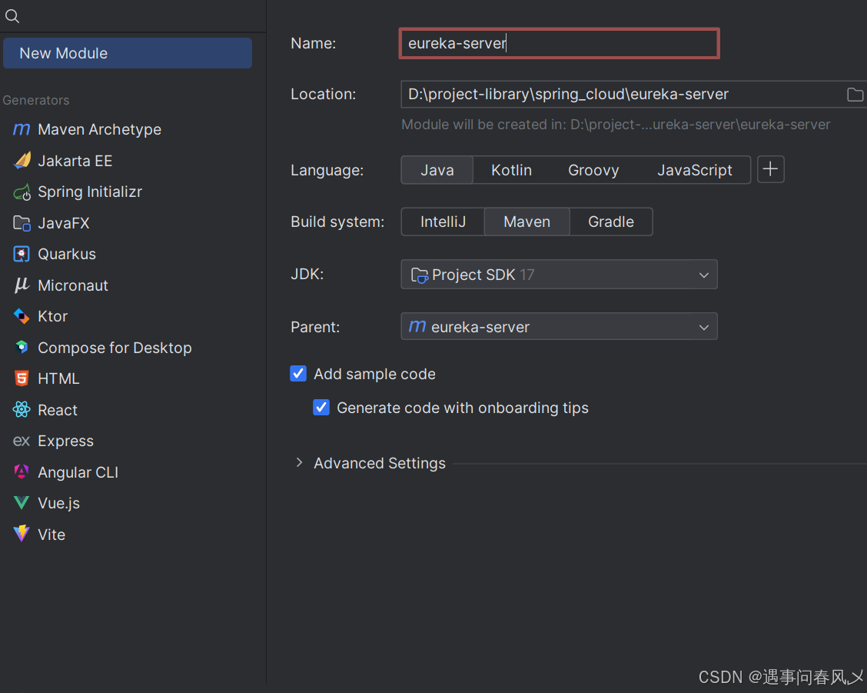
Task: Click the Maven m icon in Parent field
Action: (417, 327)
